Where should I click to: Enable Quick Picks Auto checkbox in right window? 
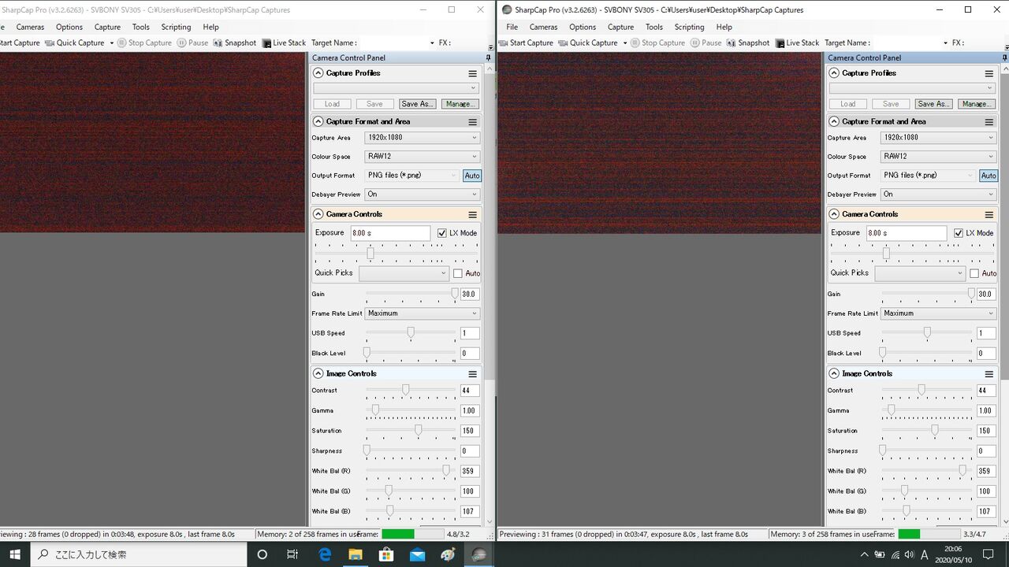point(974,273)
